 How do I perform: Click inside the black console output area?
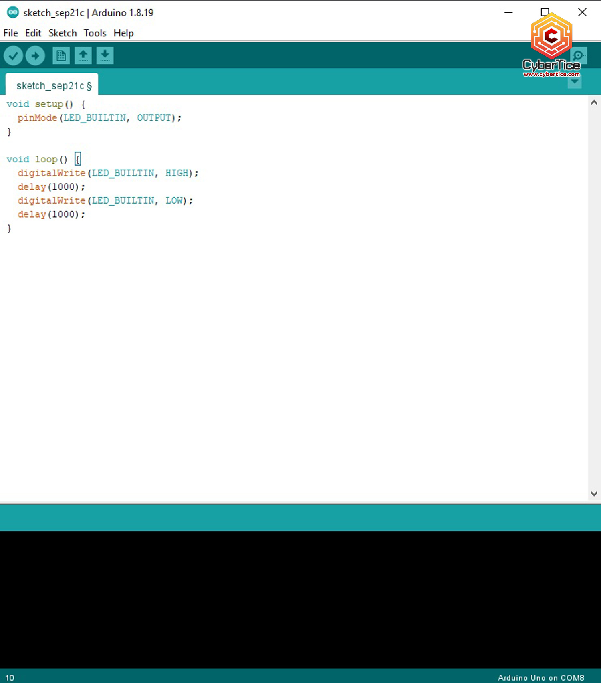coord(300,599)
